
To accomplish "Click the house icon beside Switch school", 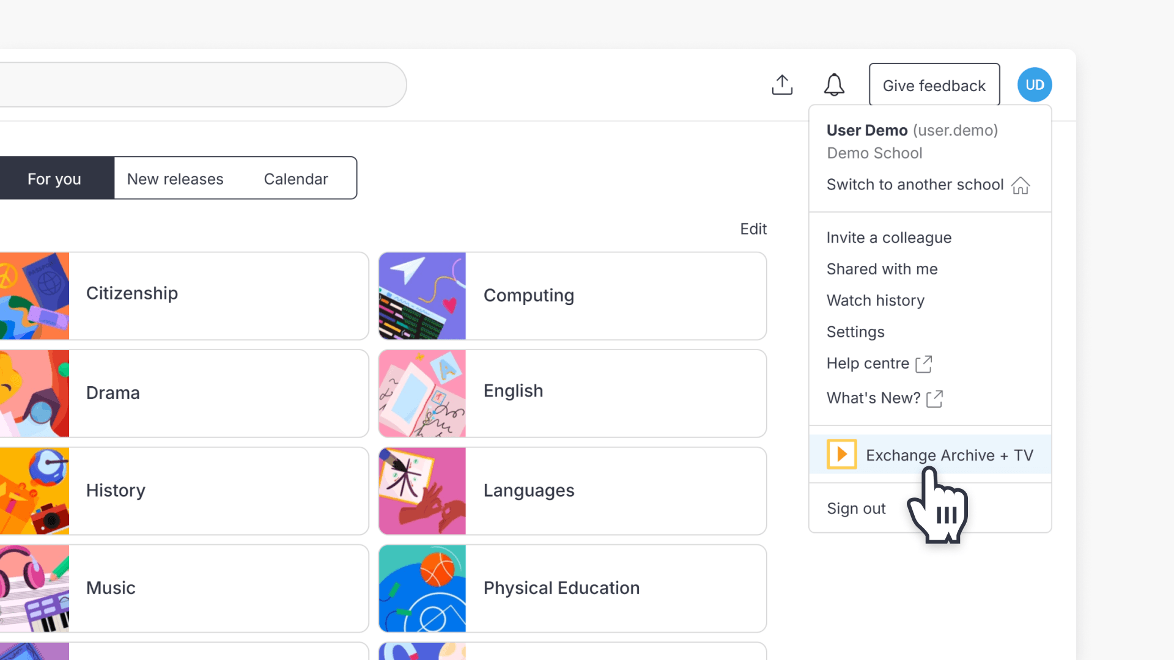I will (x=1021, y=185).
